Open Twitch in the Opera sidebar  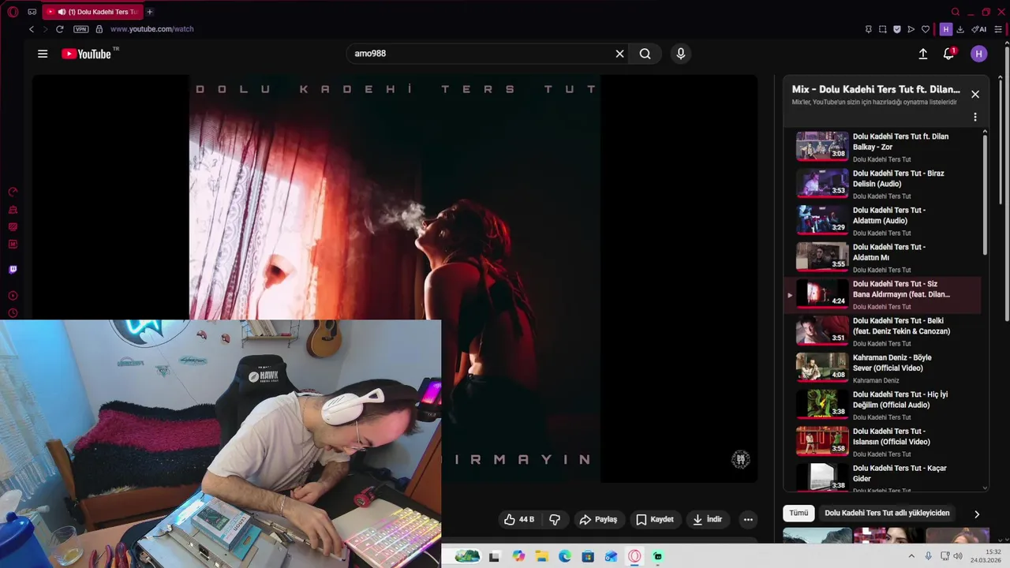[13, 270]
